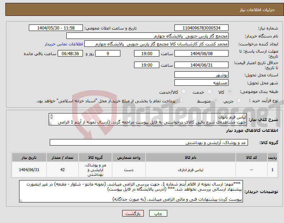The height and width of the screenshot is (223, 284).
Task: Click the resize grip of شرح کلی نیاز box
Action: pos(51,124)
